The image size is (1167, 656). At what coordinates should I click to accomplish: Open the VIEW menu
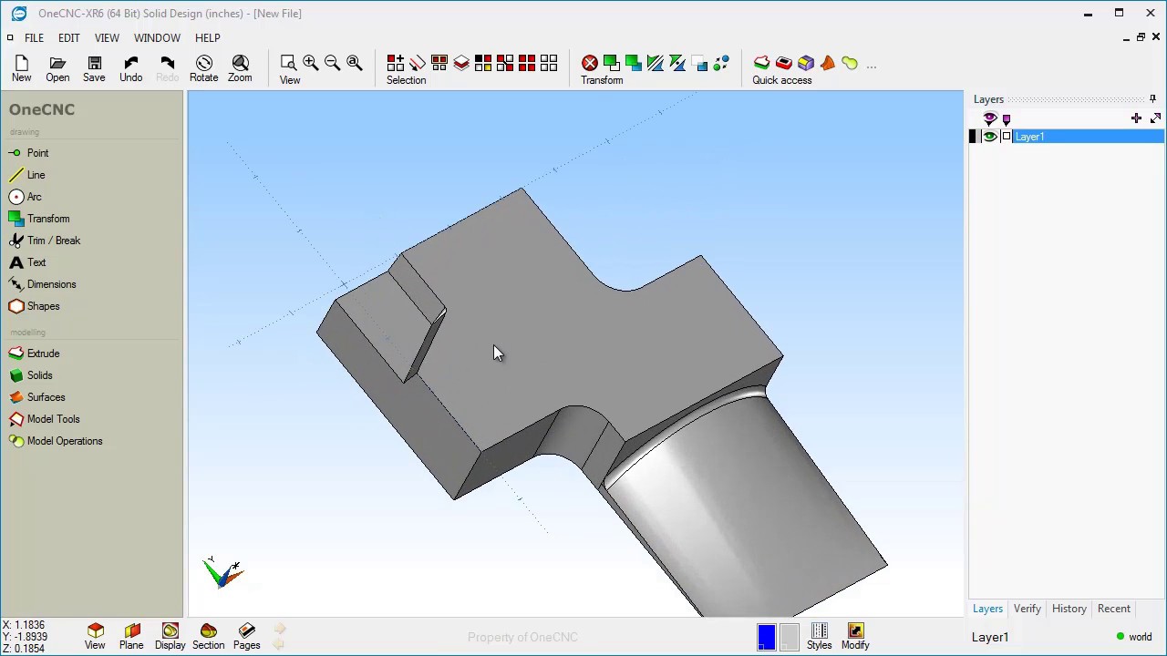107,38
